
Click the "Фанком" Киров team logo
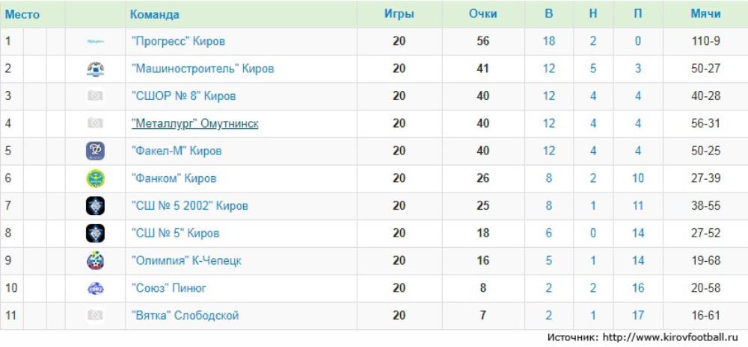pos(95,178)
